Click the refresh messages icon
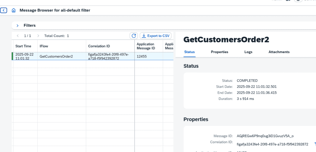Image resolution: width=316 pixels, height=152 pixels. (x=134, y=36)
